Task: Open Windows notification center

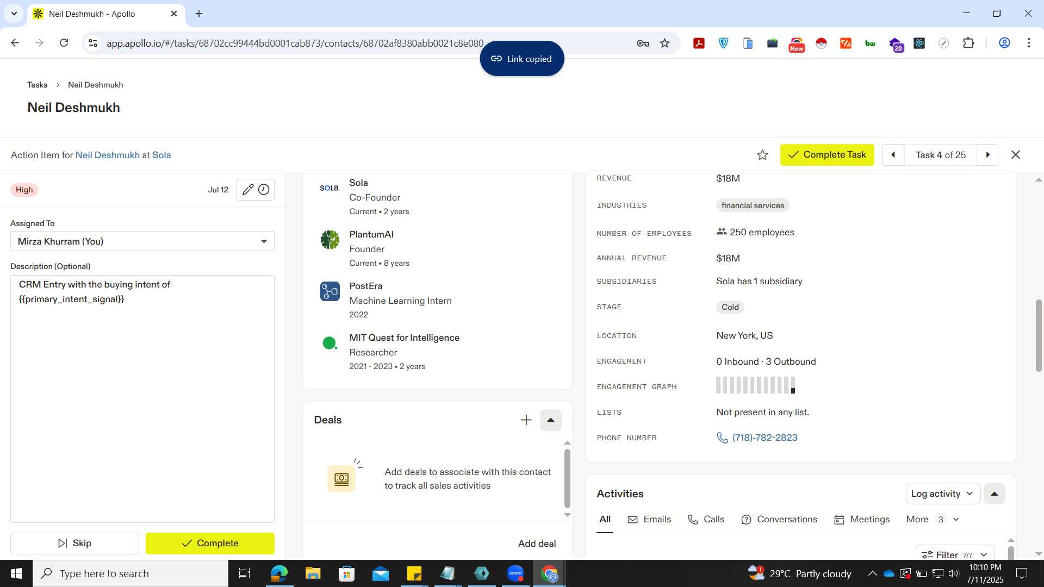Action: coord(1022,573)
